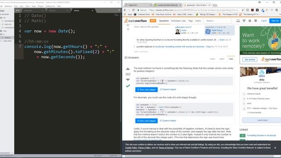This screenshot has height=158, width=281.
Task: Open the Stack Overflow help icon
Action: (x=250, y=21)
